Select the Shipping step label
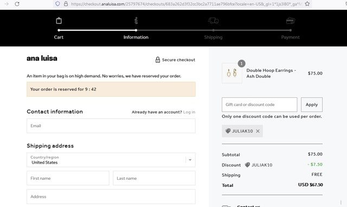347x207 pixels. tap(213, 37)
